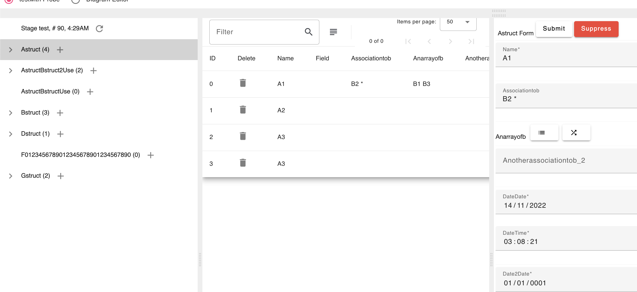Add new Gstruct with plus icon
637x292 pixels.
pos(60,176)
